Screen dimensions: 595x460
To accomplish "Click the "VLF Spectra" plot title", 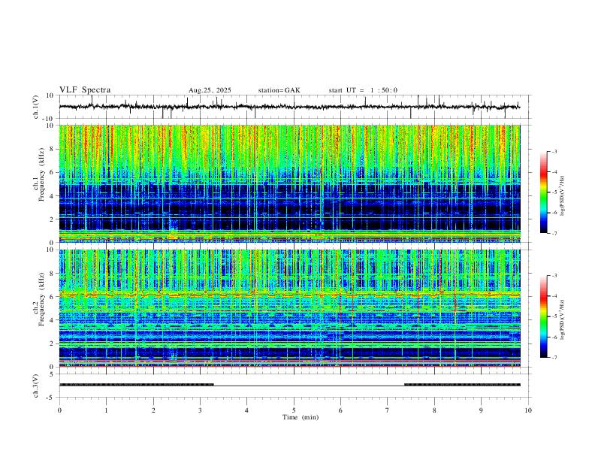I will 85,90.
